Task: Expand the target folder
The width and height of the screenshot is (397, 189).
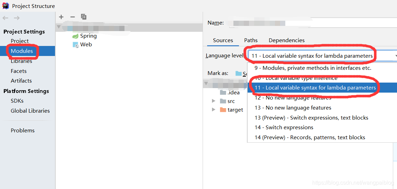Action: click(214, 110)
